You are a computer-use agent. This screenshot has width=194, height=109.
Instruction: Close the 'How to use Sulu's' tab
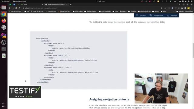(67, 5)
